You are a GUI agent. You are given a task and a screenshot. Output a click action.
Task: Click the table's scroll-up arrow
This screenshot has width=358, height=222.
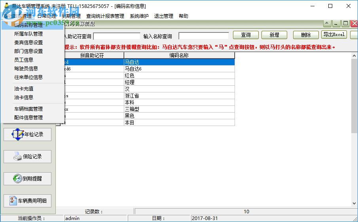pyautogui.click(x=354, y=56)
